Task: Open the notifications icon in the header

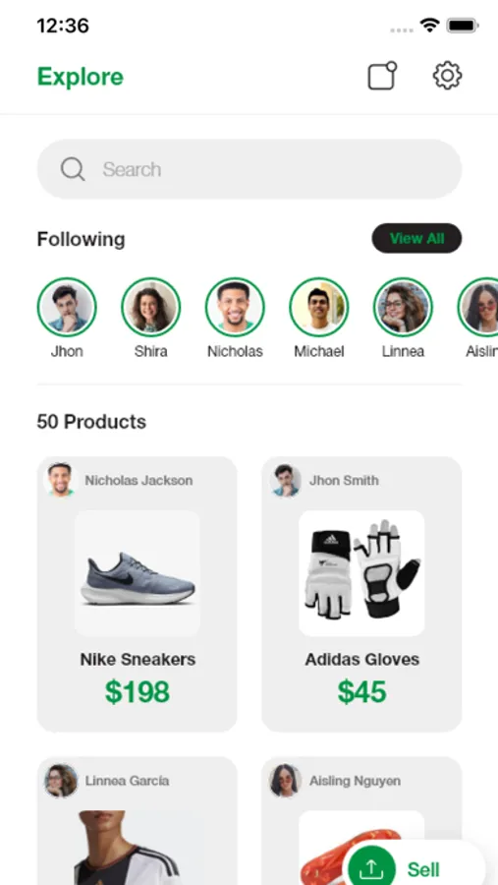Action: coord(382,76)
